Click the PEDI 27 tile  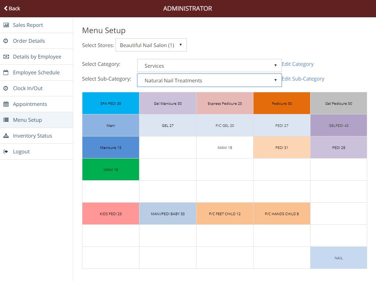click(282, 125)
